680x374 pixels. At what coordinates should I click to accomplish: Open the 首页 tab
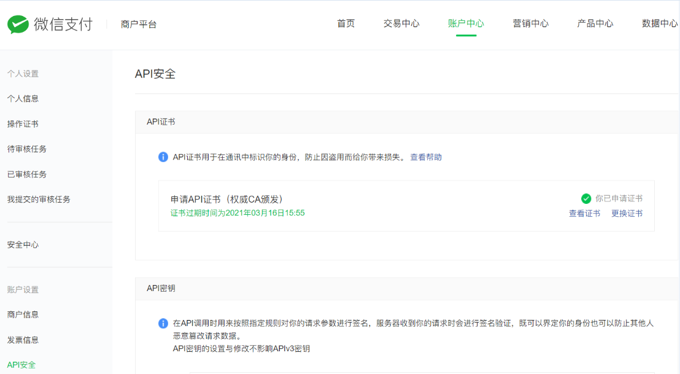coord(346,23)
